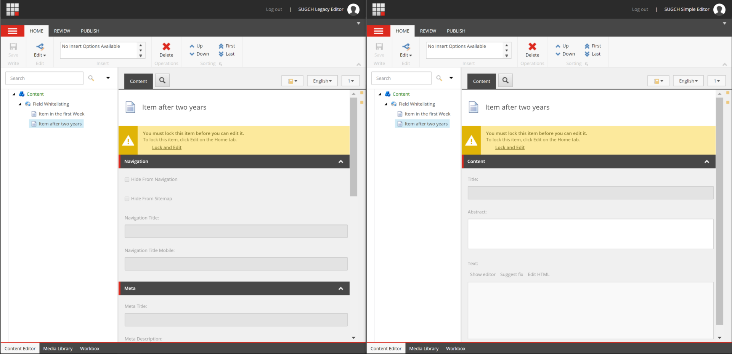732x354 pixels.
Task: Click SUGCH Legacy Editor user avatar
Action: [353, 9]
